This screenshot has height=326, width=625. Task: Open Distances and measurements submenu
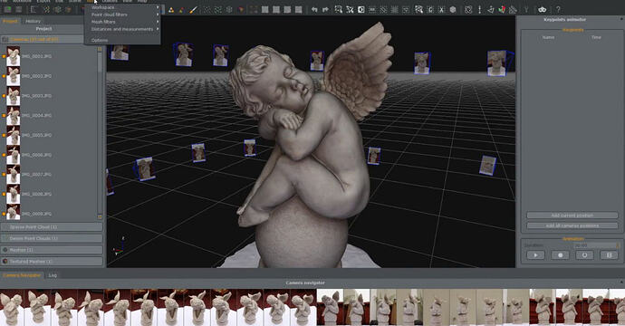122,29
